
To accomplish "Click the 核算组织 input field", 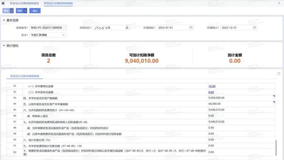I will 111,28.
